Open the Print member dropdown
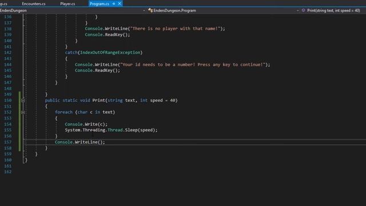Viewport: 366px width, 206px height. tap(333, 10)
